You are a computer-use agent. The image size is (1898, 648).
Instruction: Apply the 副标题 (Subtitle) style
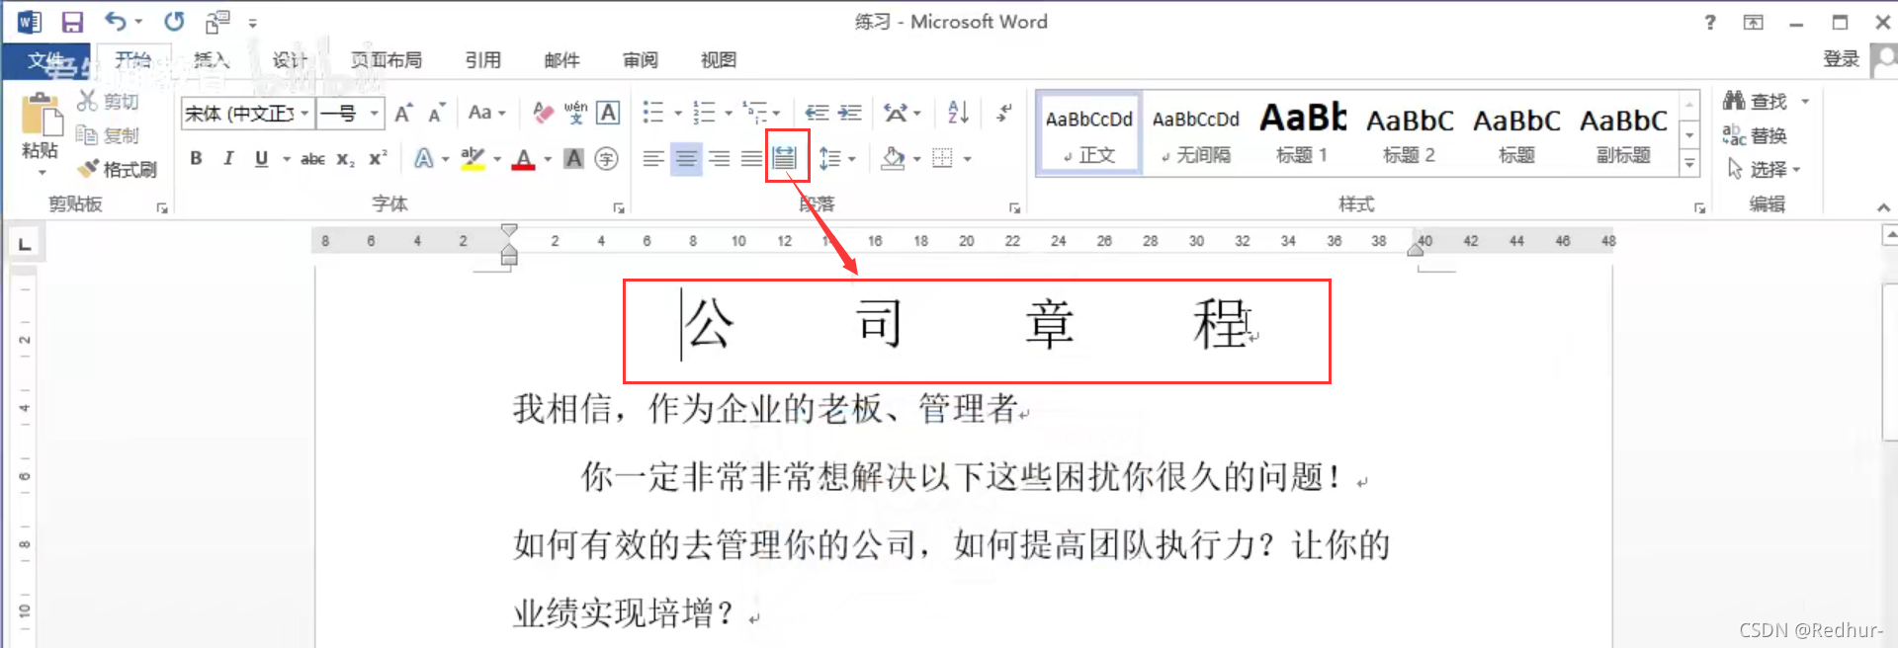click(x=1623, y=134)
